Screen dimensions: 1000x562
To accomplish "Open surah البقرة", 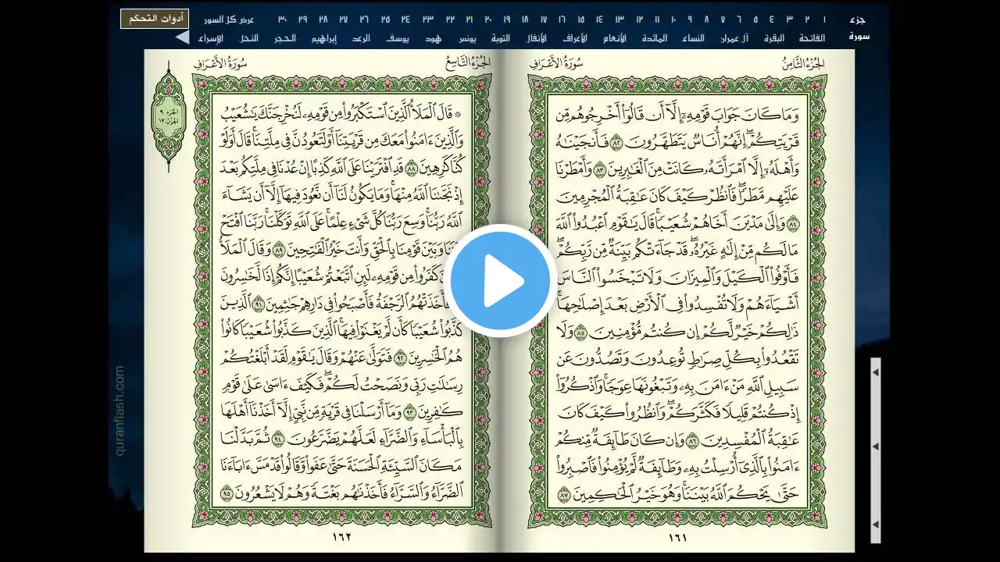I will (x=773, y=37).
